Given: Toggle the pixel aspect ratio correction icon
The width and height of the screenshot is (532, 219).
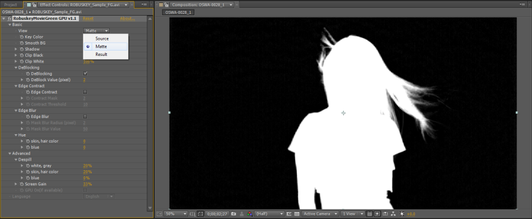Looking at the screenshot, I should point(370,214).
